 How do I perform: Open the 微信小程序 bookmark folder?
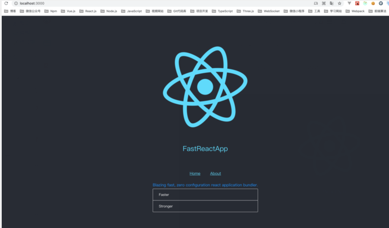[x=294, y=11]
